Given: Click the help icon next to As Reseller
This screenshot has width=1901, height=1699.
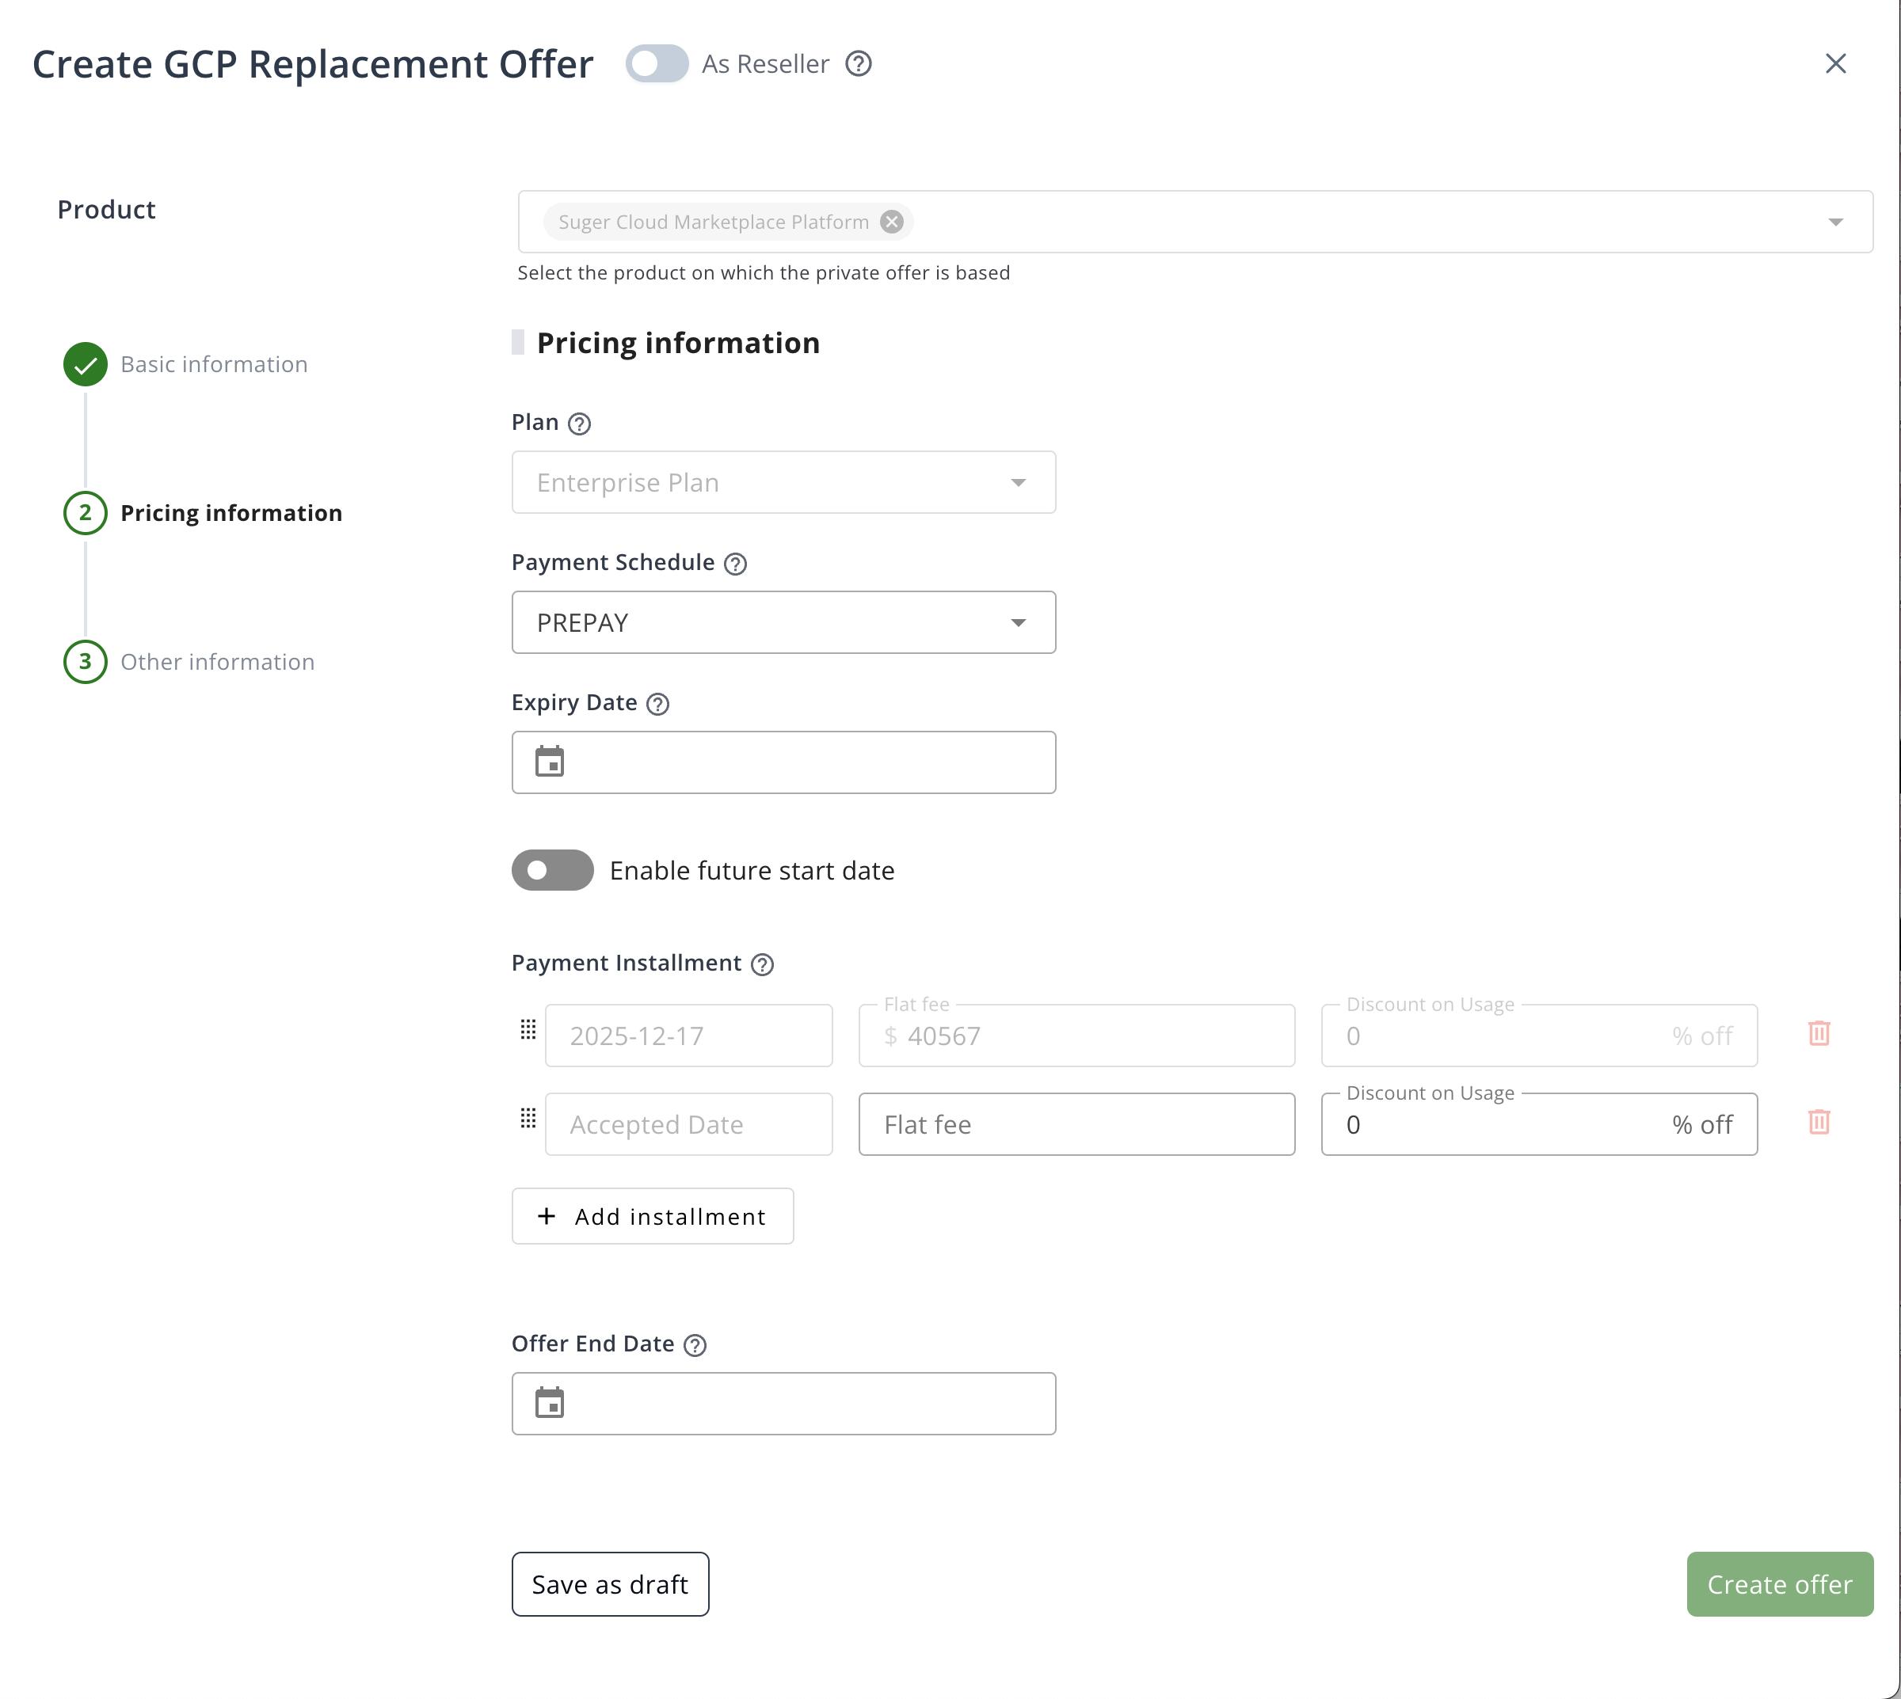Looking at the screenshot, I should pyautogui.click(x=859, y=63).
